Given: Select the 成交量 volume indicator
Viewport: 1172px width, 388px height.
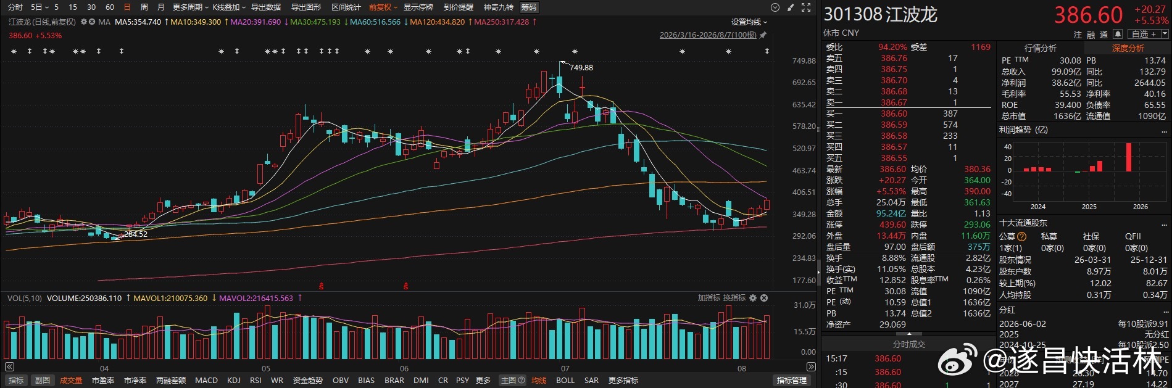Looking at the screenshot, I should click(71, 381).
